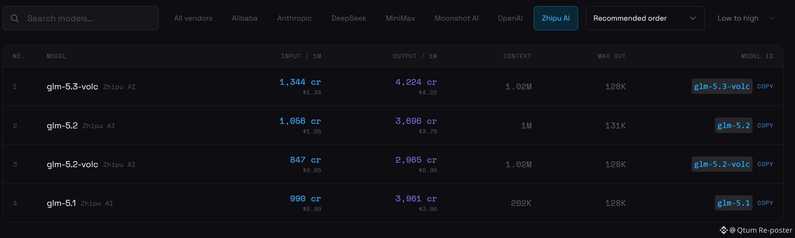Image resolution: width=795 pixels, height=238 pixels.
Task: Open the glm-5.2 model row name
Action: (x=62, y=125)
